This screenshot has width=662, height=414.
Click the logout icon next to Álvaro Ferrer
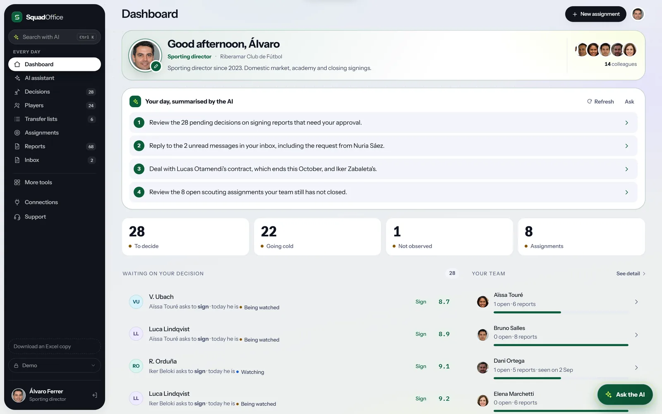pos(95,395)
